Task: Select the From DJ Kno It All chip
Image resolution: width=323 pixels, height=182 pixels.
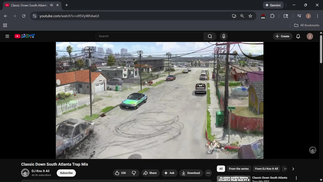Action: [266, 169]
